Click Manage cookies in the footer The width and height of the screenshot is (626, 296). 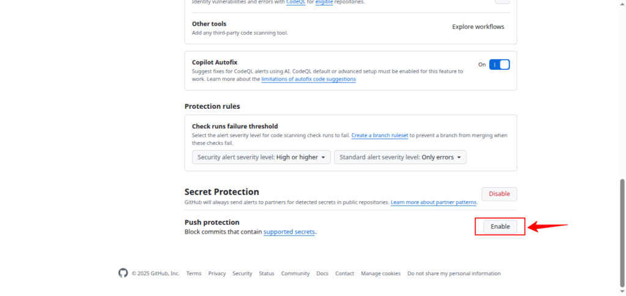point(380,273)
